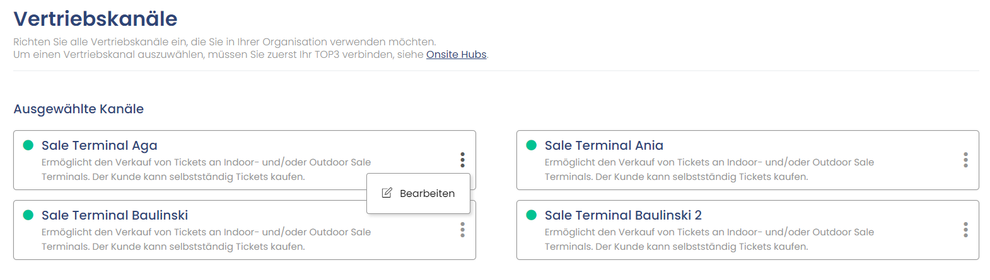Image resolution: width=990 pixels, height=280 pixels.
Task: Click the Vertriebskanäle page heading
Action: coord(95,19)
